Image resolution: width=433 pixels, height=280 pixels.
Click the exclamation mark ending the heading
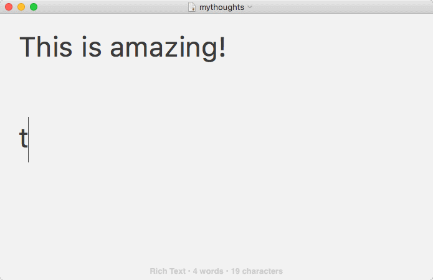(x=222, y=48)
